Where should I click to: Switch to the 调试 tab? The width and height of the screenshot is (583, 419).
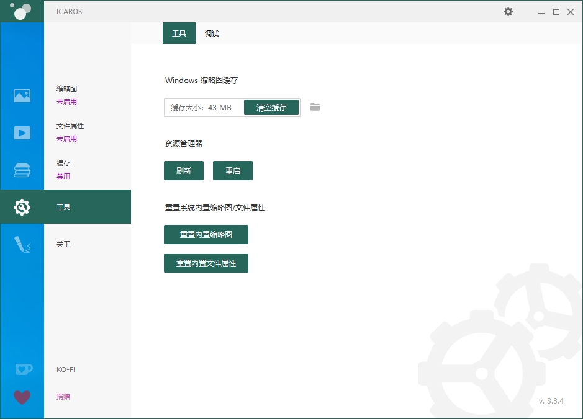pos(211,33)
